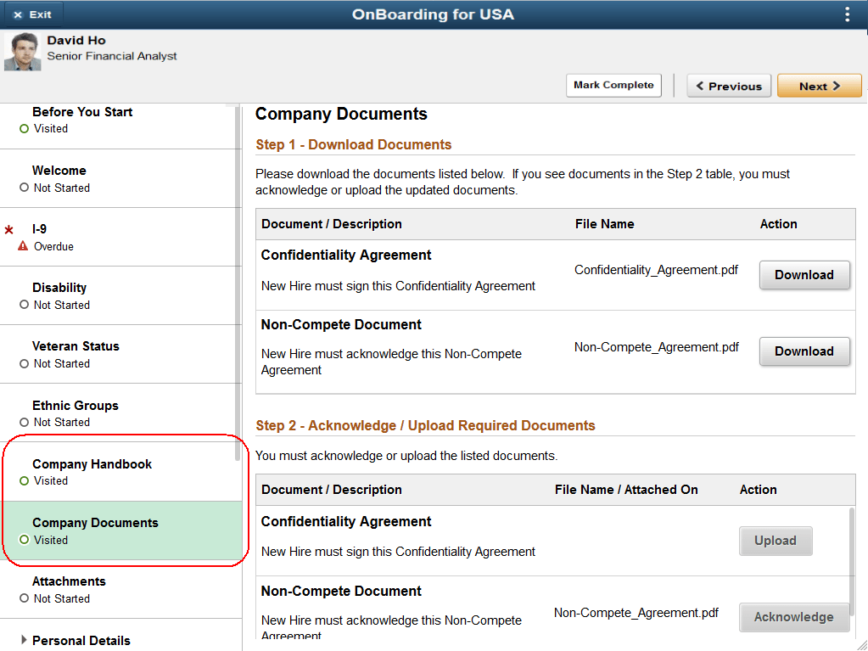Click the Welcome not-started status circle

click(x=24, y=187)
